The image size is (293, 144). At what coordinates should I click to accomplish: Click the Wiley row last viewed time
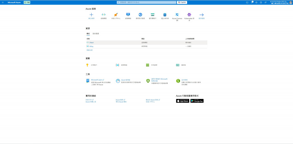[x=188, y=46]
